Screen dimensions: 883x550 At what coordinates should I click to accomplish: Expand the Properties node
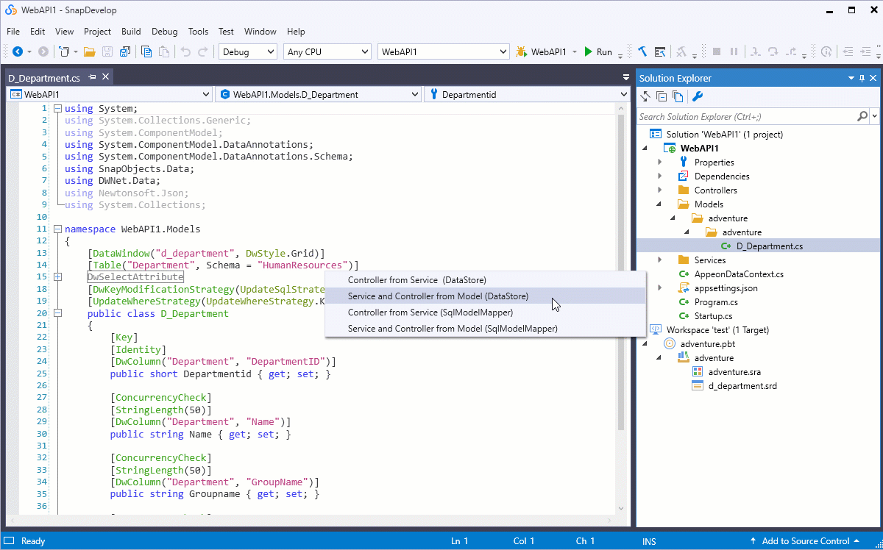click(660, 162)
